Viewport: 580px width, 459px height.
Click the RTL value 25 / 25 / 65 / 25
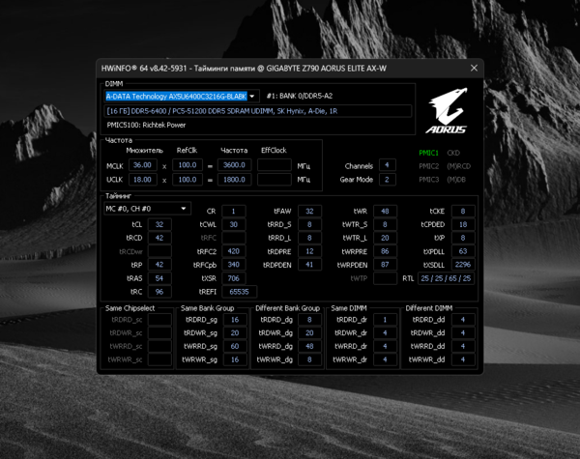pos(446,278)
